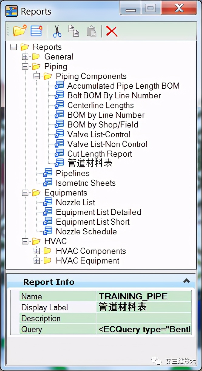202x371 pixels.
Task: Click report icon beside 管道材料表 tree row
Action: 59,163
